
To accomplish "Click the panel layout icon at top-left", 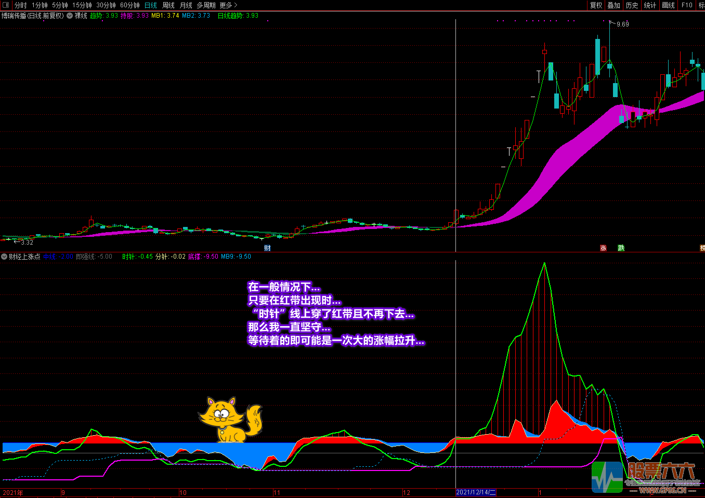I will pyautogui.click(x=6, y=5).
